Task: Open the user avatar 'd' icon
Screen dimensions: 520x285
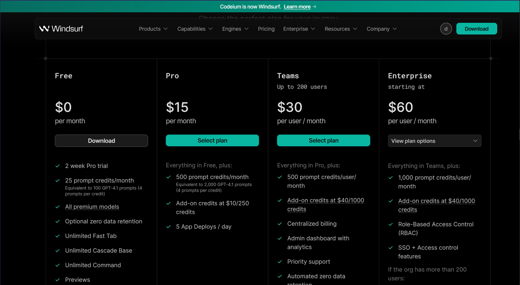Action: tap(446, 29)
